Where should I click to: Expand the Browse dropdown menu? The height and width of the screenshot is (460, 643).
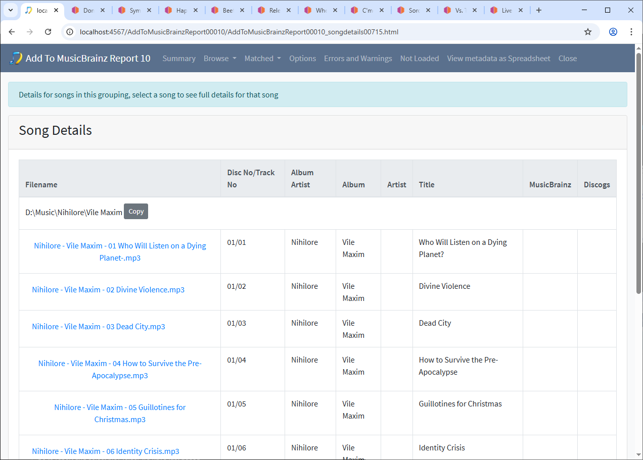click(220, 58)
